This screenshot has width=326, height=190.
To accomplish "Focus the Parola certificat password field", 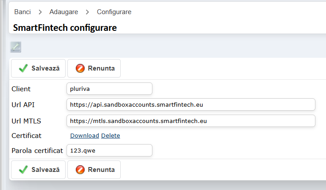I will click(109, 150).
